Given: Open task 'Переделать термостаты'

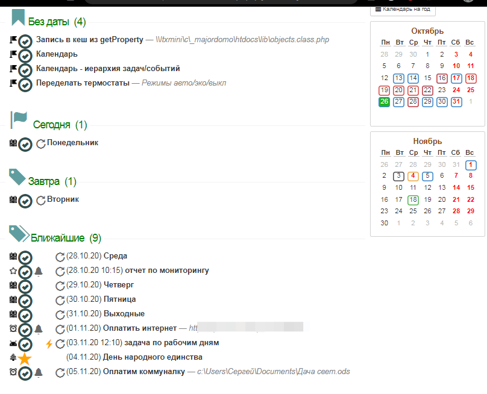Looking at the screenshot, I should point(83,83).
